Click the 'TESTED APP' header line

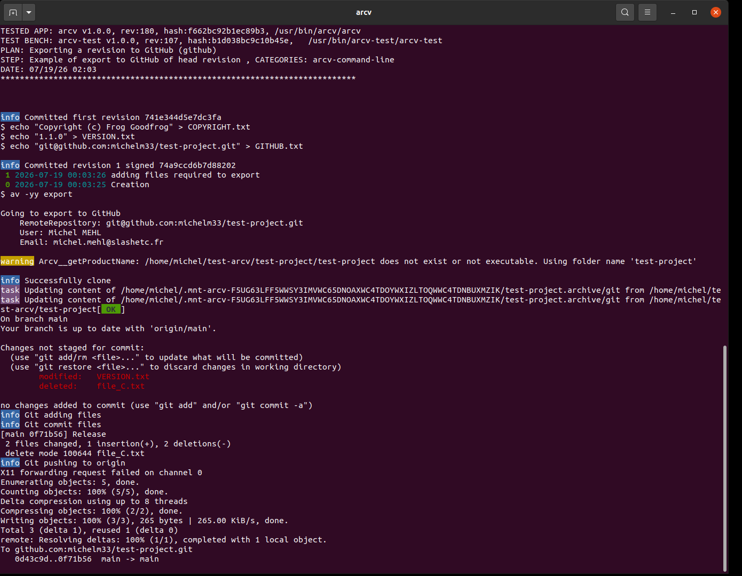pyautogui.click(x=180, y=31)
